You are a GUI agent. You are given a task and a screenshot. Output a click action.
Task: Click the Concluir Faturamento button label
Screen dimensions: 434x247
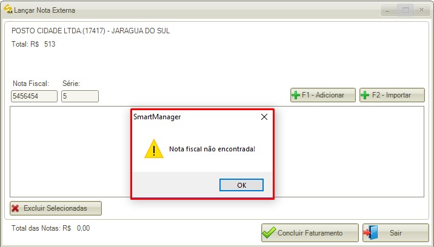coord(310,233)
